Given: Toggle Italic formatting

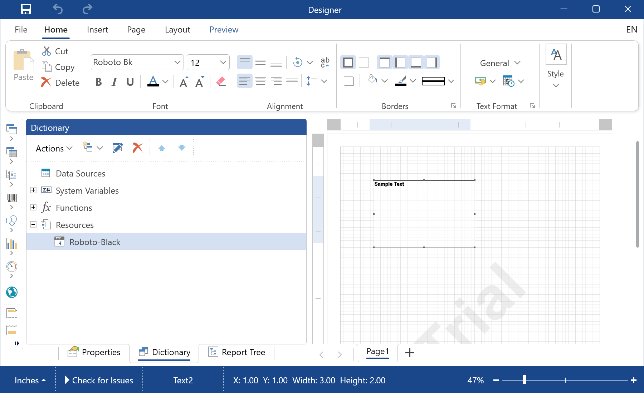Looking at the screenshot, I should pyautogui.click(x=114, y=82).
